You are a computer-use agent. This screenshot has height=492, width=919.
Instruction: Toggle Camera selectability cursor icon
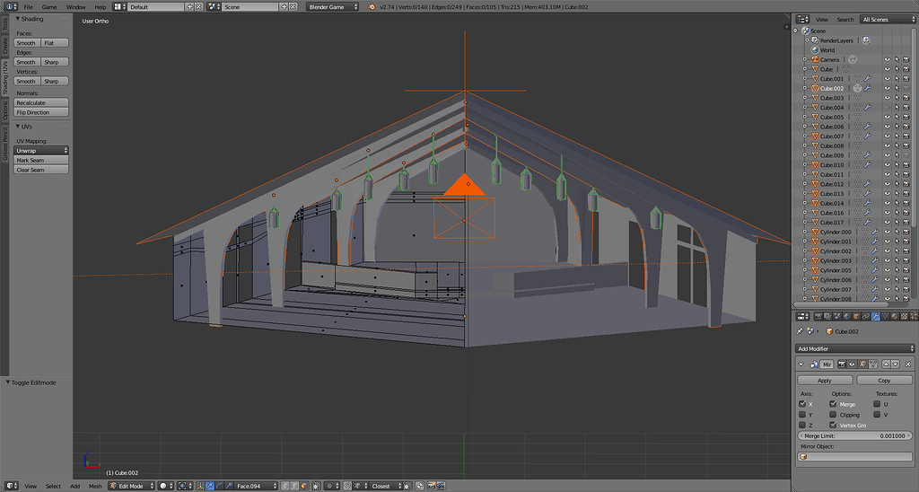(x=897, y=59)
